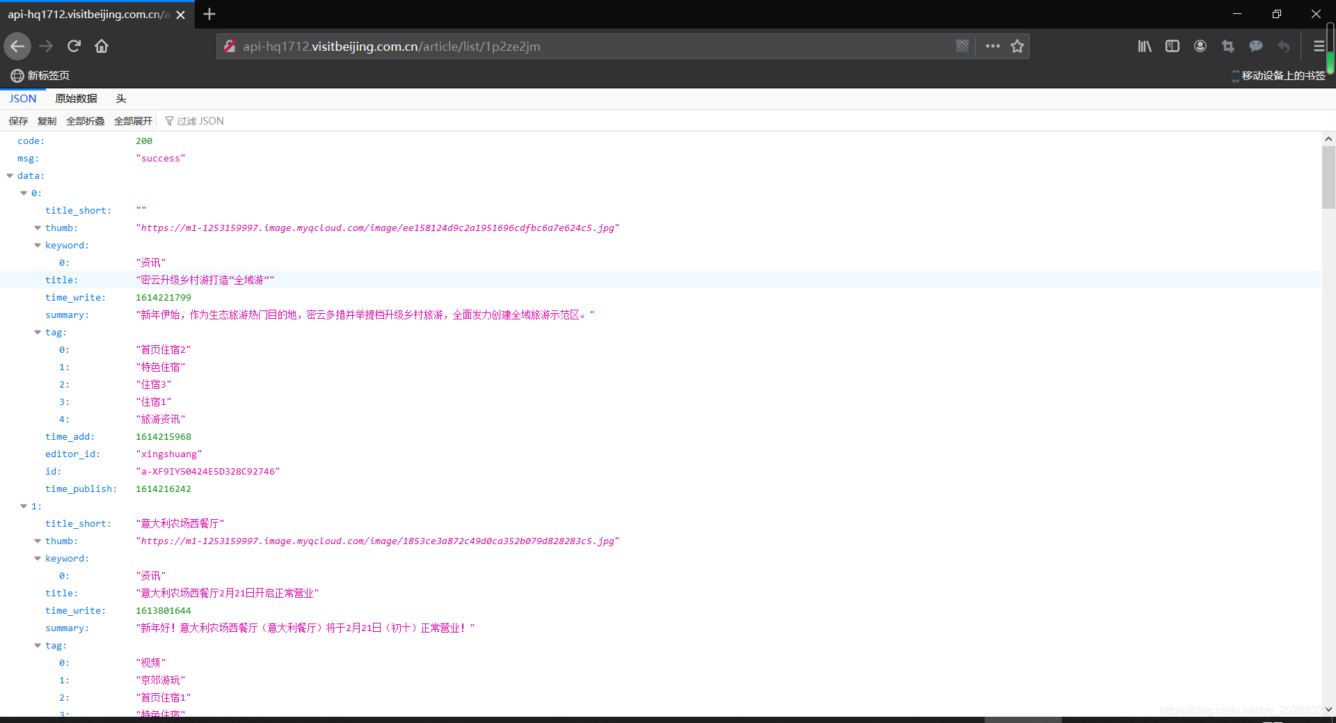Viewport: 1336px width, 723px height.
Task: Collapse tag node in item 1
Action: tap(38, 646)
